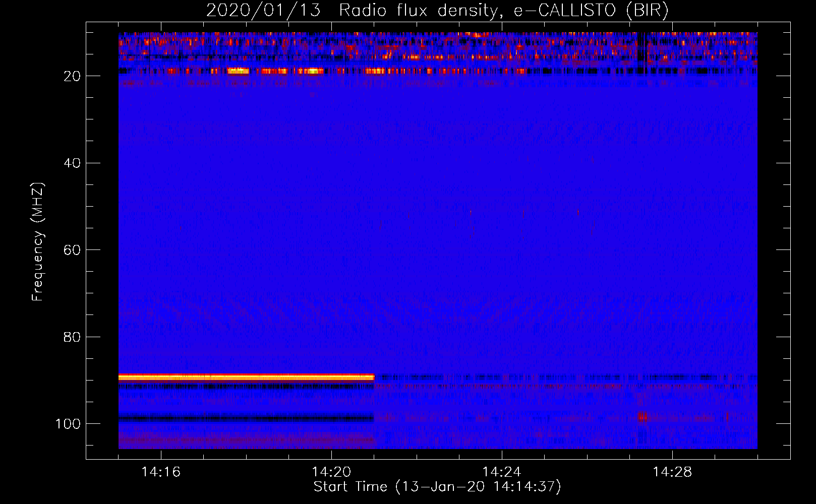Click the date '2020/01/13' in the title
Viewport: 816px width, 504px height.
tap(264, 10)
